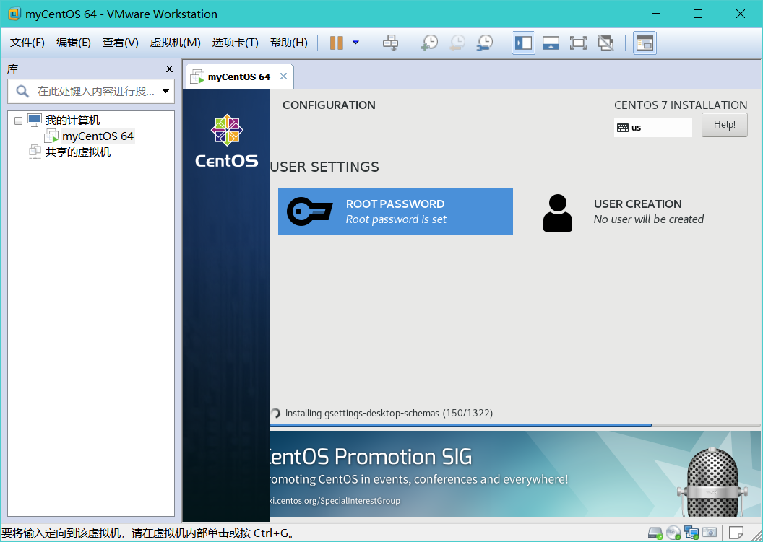Select 我的计算机 in the library tree

(72, 120)
